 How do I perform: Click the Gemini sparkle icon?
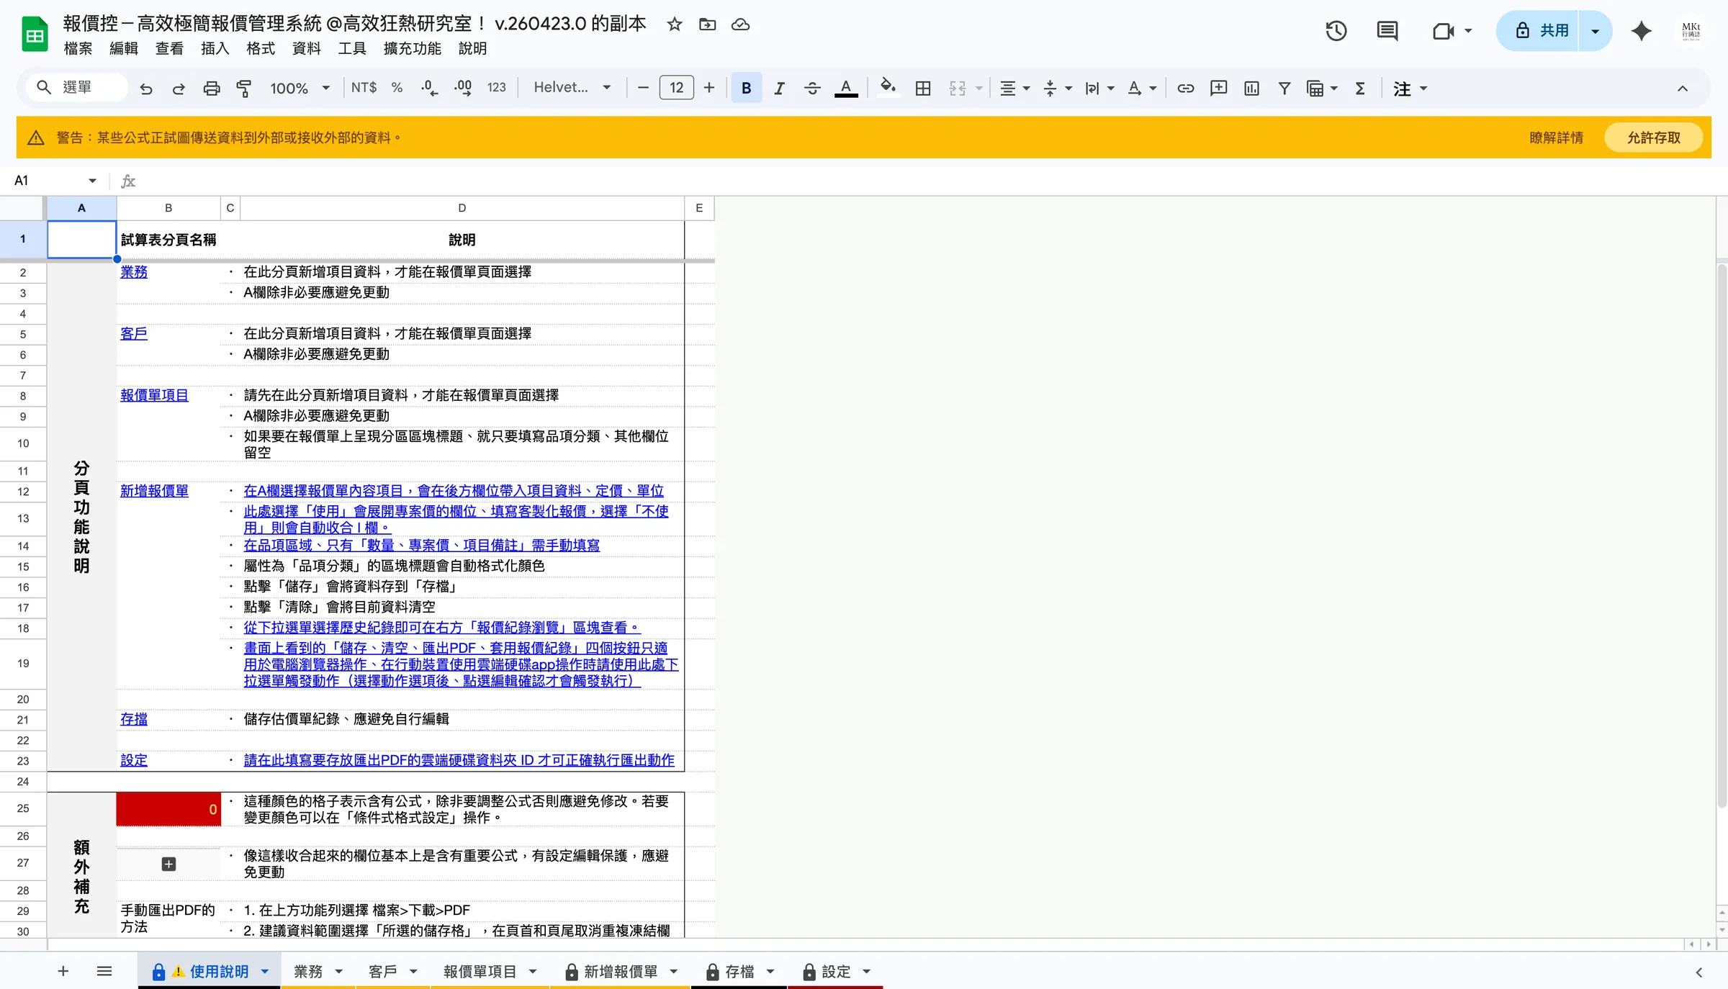click(x=1642, y=31)
